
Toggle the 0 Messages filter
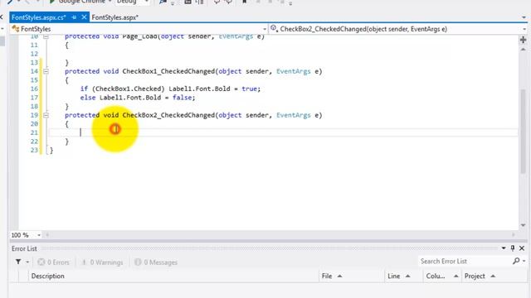pyautogui.click(x=156, y=262)
